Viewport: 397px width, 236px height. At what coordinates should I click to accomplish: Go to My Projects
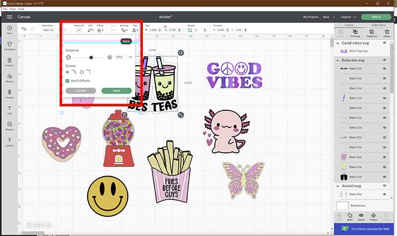point(311,17)
